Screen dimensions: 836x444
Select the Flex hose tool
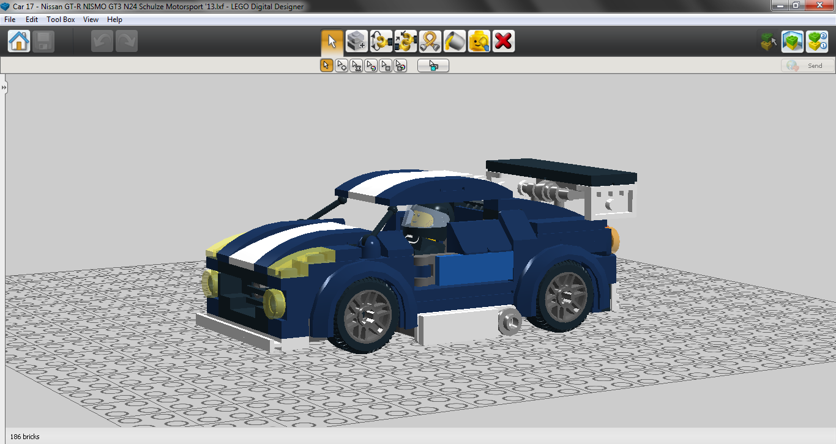430,42
